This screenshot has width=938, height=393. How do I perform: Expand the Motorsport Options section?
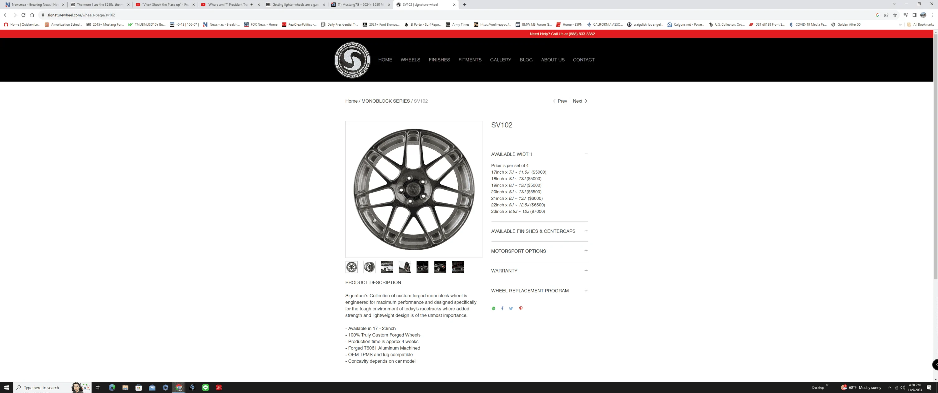tap(586, 251)
